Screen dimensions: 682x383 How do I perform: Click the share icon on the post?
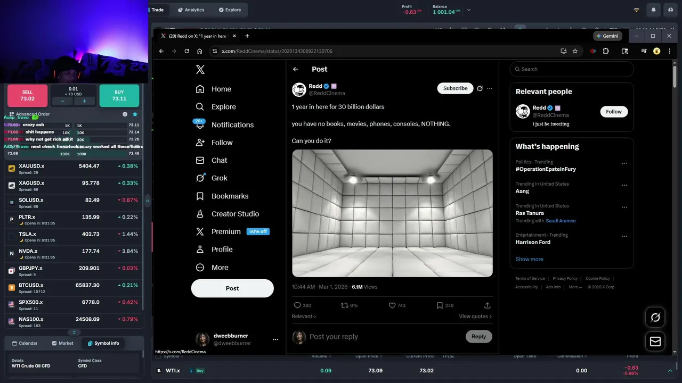click(487, 305)
